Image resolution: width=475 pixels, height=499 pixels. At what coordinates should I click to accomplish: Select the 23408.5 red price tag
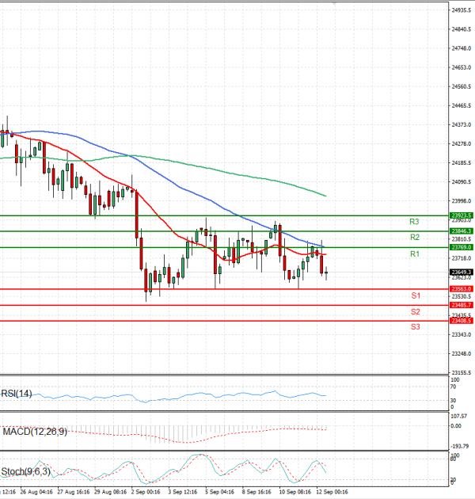(462, 321)
